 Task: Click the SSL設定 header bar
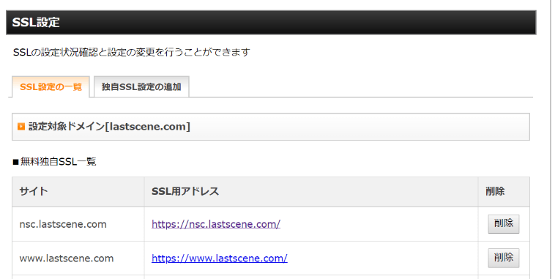tap(271, 22)
